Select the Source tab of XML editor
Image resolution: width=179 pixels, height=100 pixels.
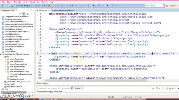point(46,83)
